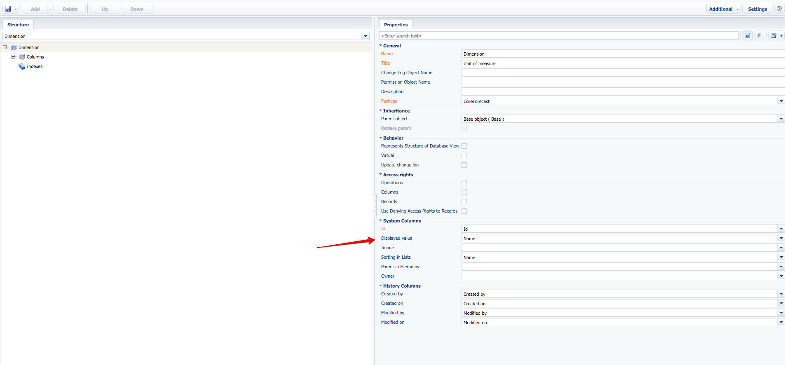Select the Indexes node icon
This screenshot has width=785, height=365.
point(22,66)
